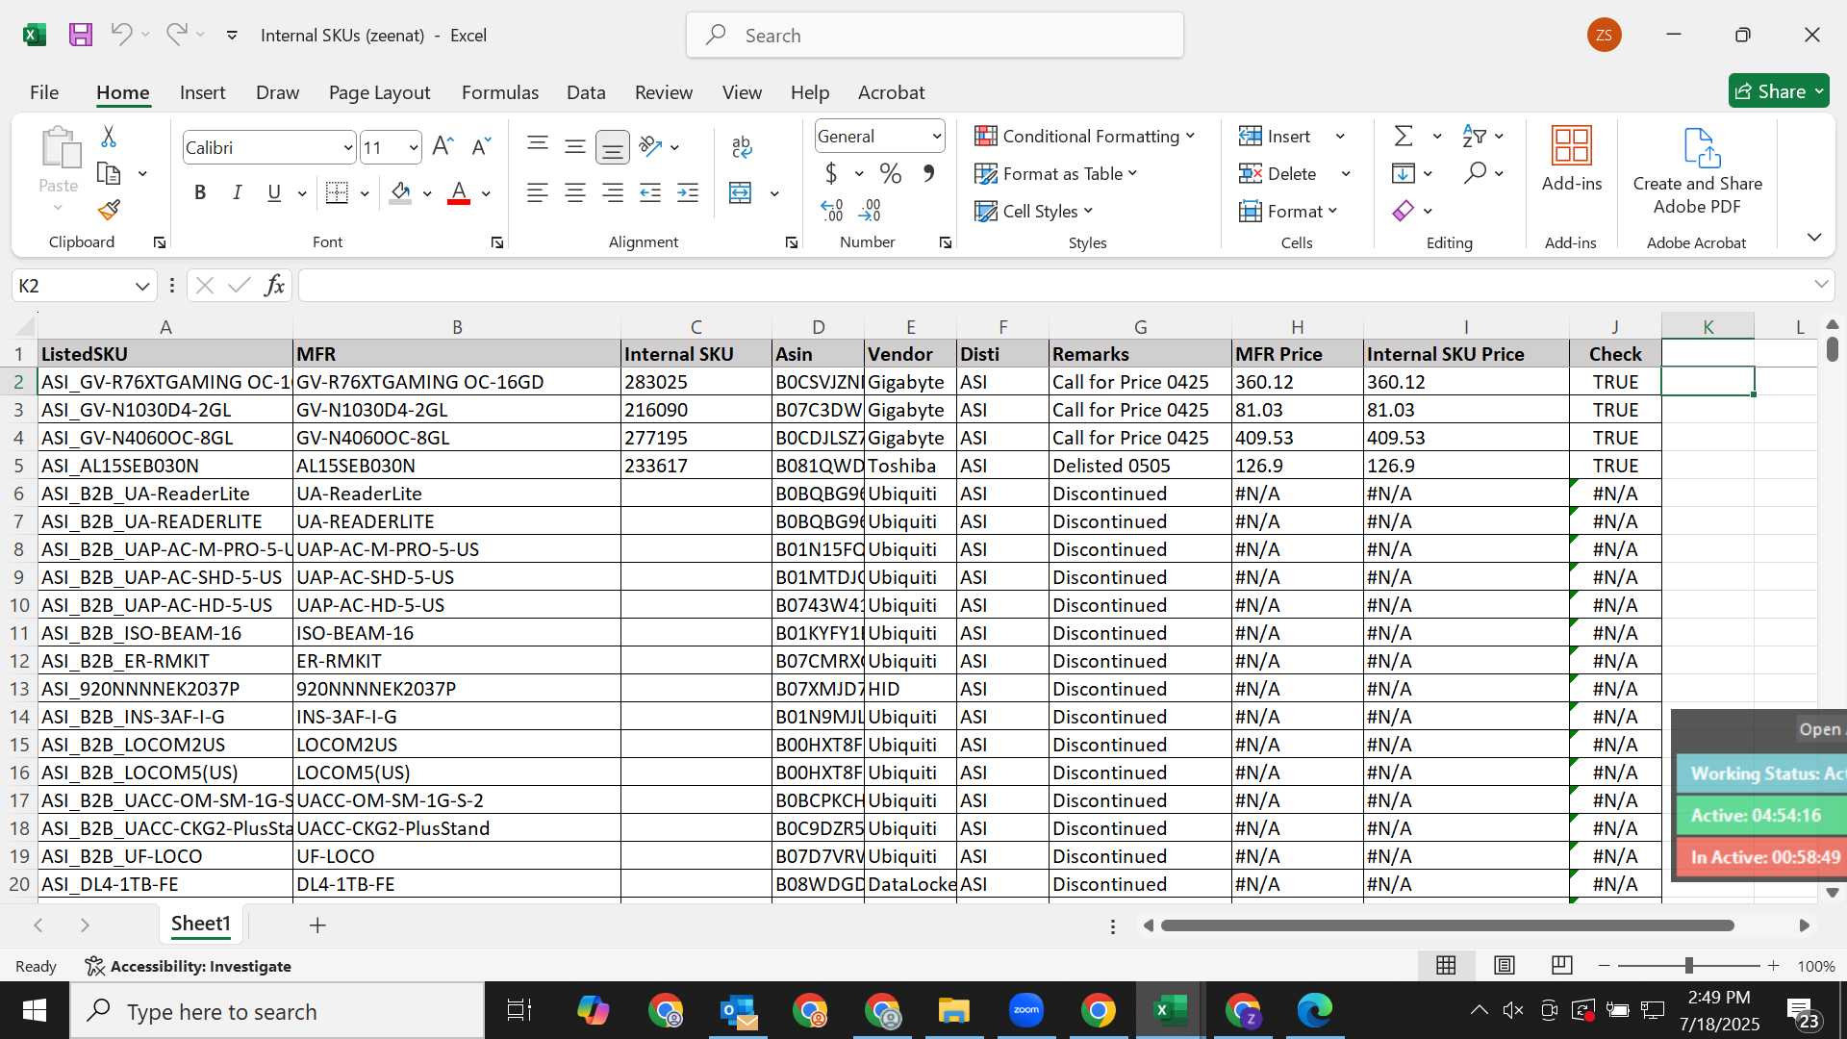The height and width of the screenshot is (1039, 1847).
Task: Expand the formula bar
Action: click(1821, 285)
